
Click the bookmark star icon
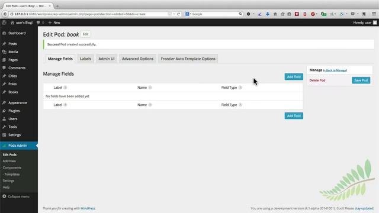tap(282, 14)
